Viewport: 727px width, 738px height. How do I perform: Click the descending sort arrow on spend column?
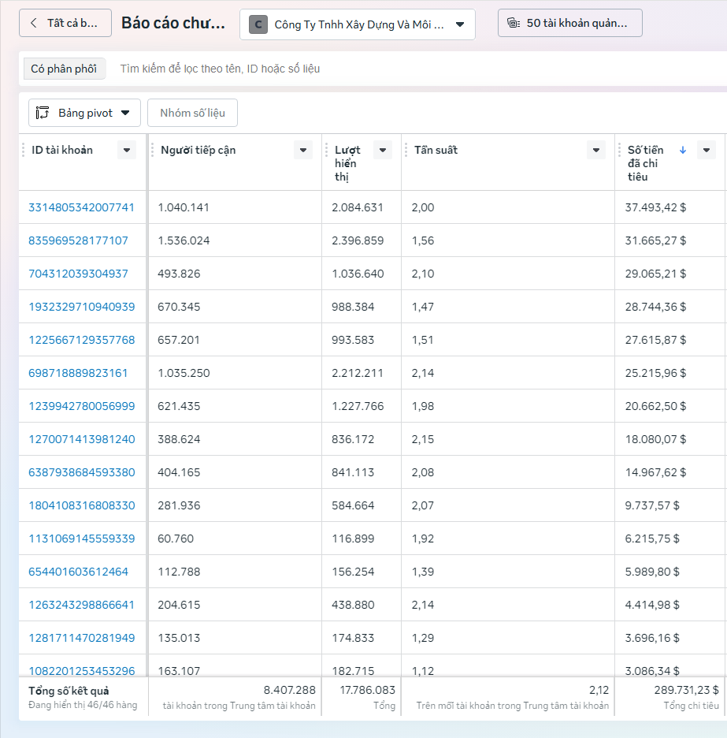(683, 150)
